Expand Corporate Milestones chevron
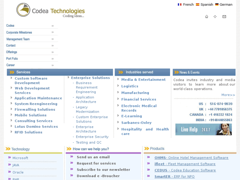The height and width of the screenshot is (180, 240). [x=52, y=32]
